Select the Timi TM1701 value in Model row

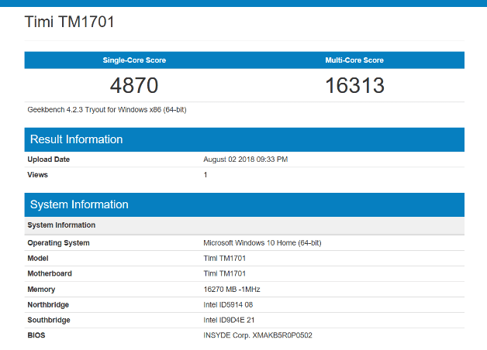tap(225, 258)
